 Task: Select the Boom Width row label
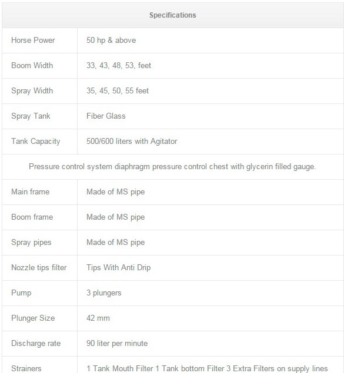pyautogui.click(x=32, y=65)
